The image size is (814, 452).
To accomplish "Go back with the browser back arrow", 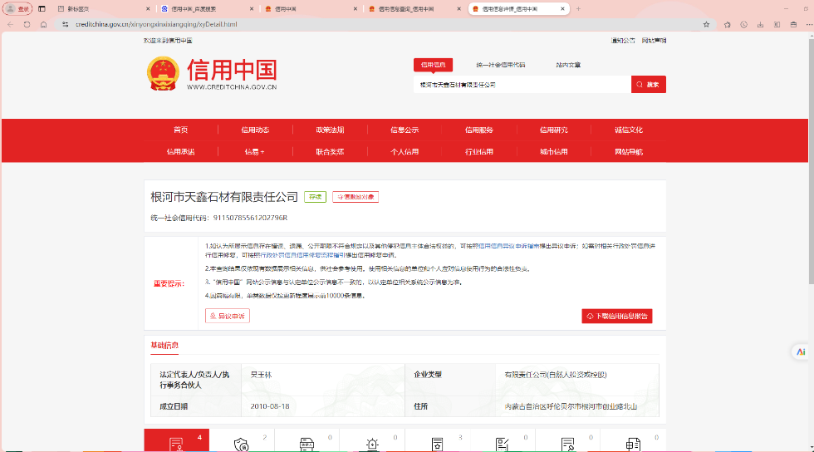I will tap(10, 24).
